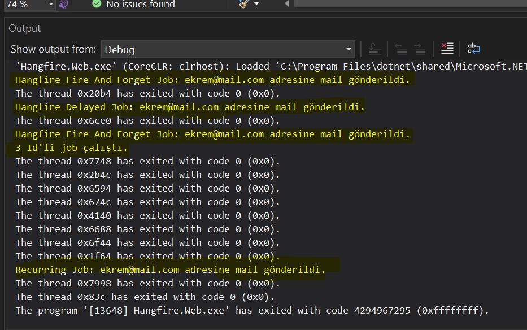527x330 pixels.
Task: Click the purple health indicator icon beside zoom
Action: [63, 5]
